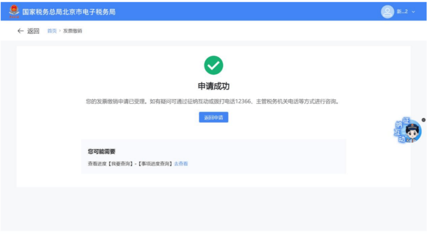428x234 pixels.
Task: Click the username text 新...2
Action: (x=402, y=12)
